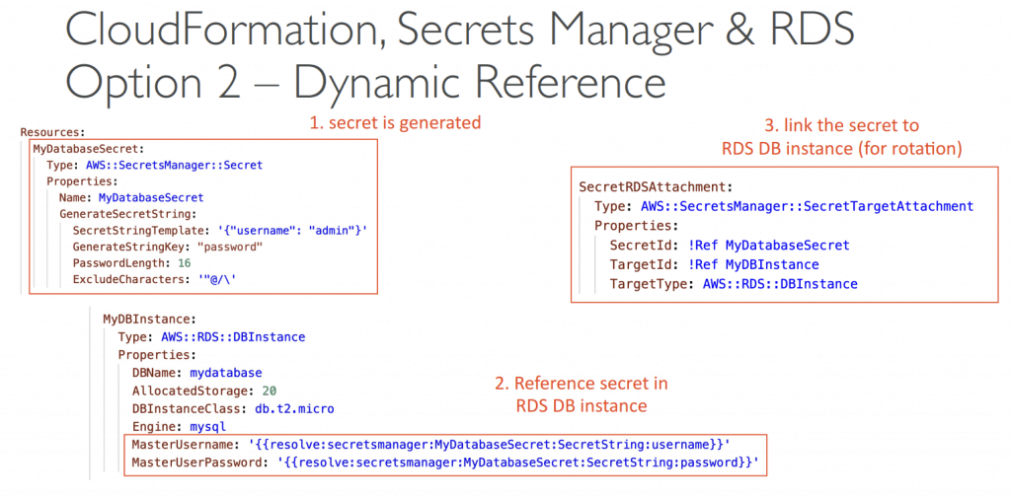The width and height of the screenshot is (1011, 500).
Task: Click the 'MasterUsername' resolve secretsmanager line
Action: point(430,445)
